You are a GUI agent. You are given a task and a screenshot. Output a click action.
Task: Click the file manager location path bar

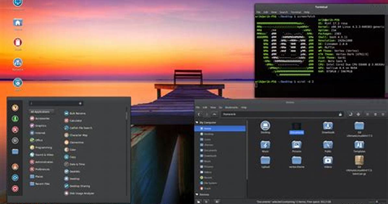click(282, 114)
